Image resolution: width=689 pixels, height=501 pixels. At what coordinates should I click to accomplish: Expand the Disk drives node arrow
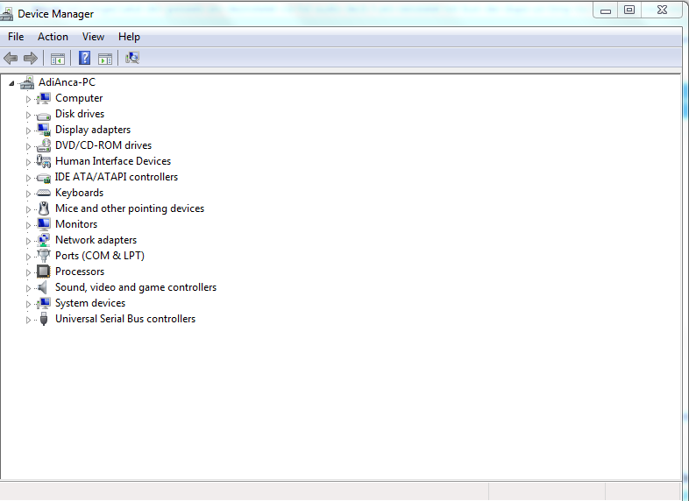pyautogui.click(x=28, y=115)
